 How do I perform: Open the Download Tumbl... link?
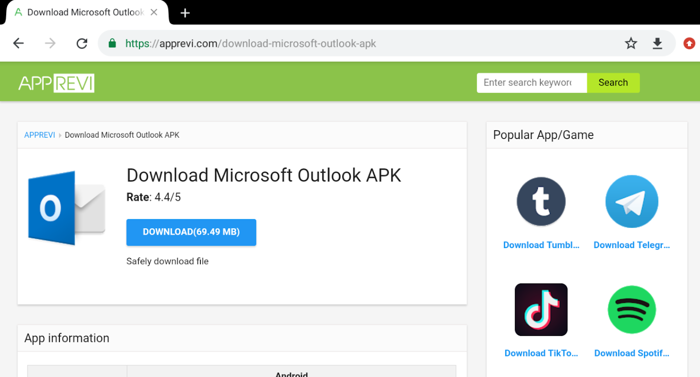tap(541, 245)
